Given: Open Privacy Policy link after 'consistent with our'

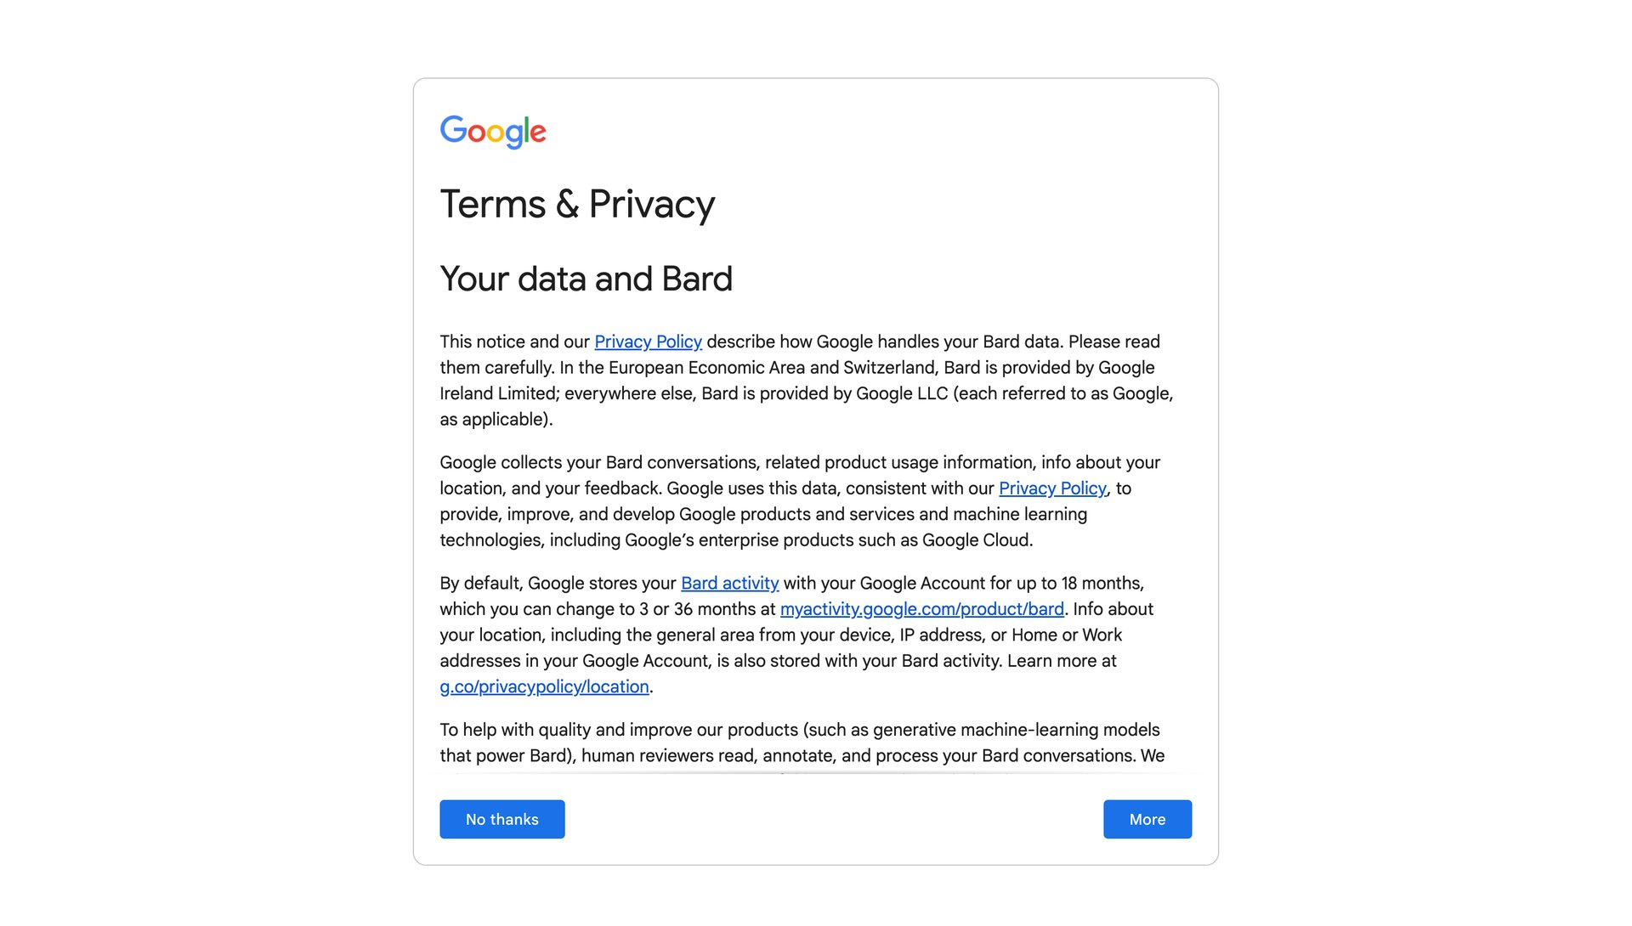Looking at the screenshot, I should 1052,488.
